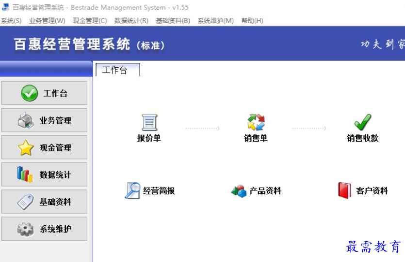Click the printer icon for 业务管理
This screenshot has width=405, height=262.
pyautogui.click(x=26, y=120)
